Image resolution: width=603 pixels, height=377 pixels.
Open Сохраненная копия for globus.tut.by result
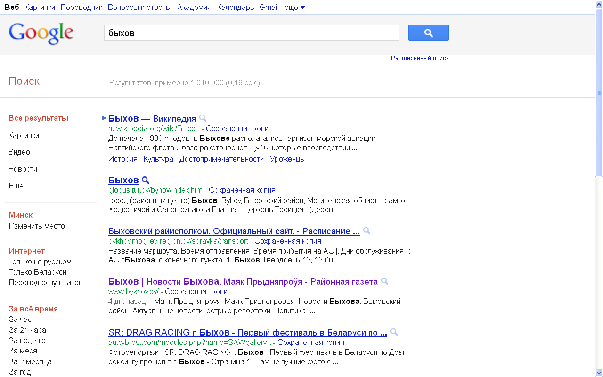242,190
